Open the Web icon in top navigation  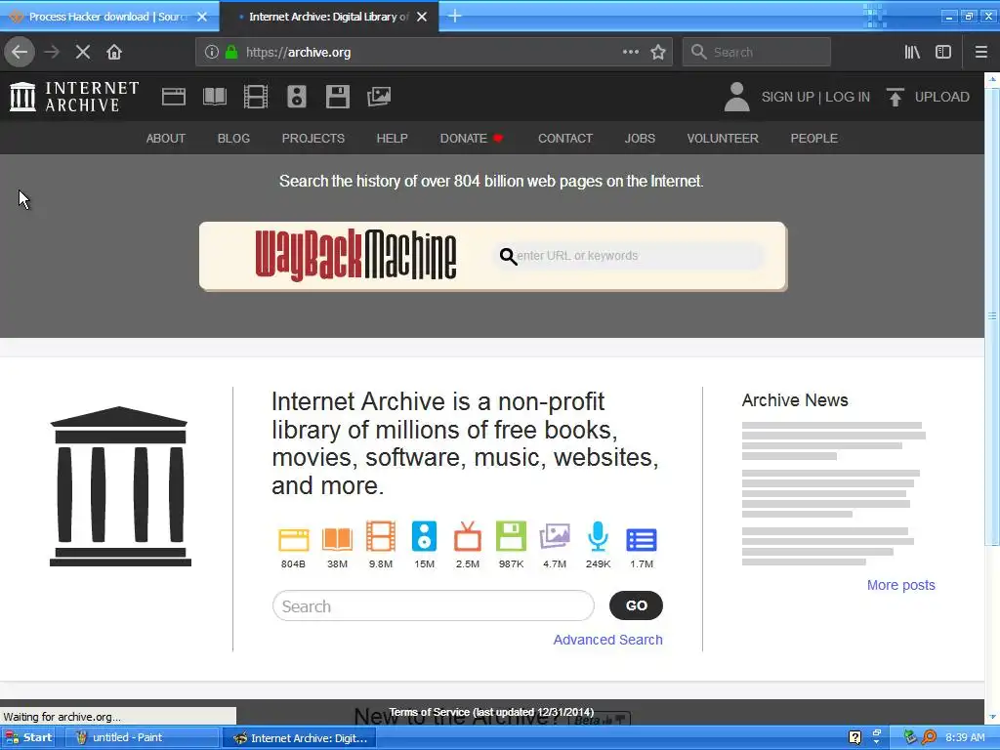point(174,97)
